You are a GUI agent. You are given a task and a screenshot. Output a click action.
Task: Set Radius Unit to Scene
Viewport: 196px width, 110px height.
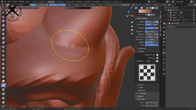pyautogui.click(x=155, y=24)
